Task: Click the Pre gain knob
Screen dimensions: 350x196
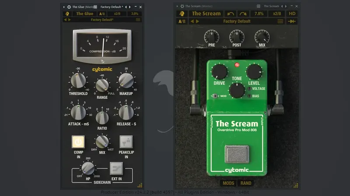Action: 212,37
